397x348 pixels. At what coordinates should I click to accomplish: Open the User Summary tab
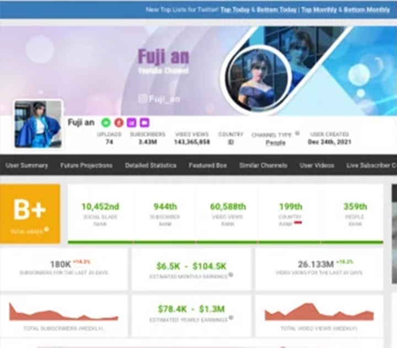pos(26,165)
